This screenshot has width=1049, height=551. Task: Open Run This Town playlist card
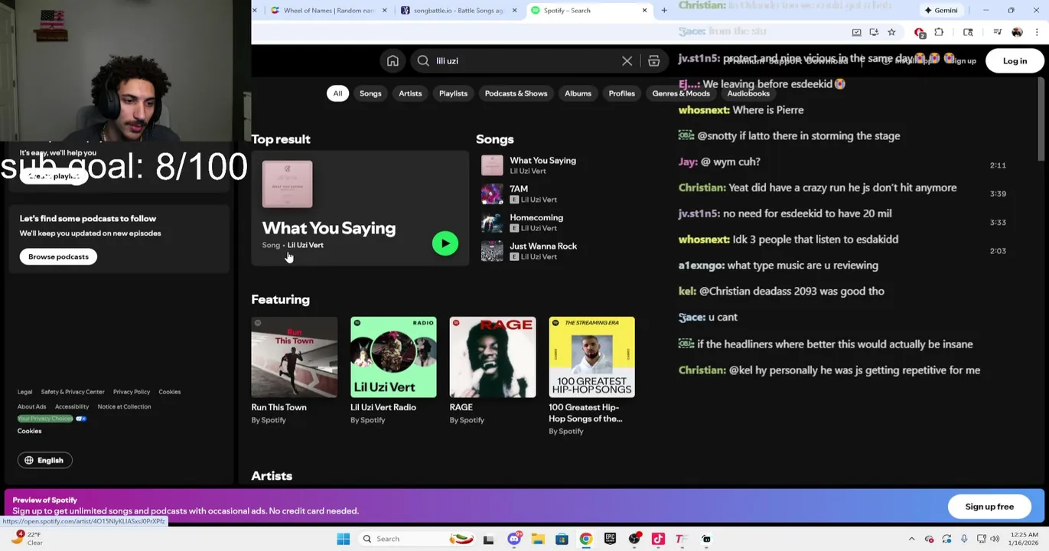pos(294,371)
